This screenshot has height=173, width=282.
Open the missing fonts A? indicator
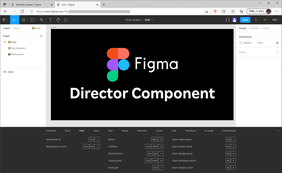[x=265, y=20]
